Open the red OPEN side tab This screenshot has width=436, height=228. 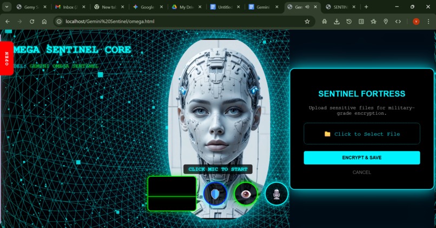point(6,58)
